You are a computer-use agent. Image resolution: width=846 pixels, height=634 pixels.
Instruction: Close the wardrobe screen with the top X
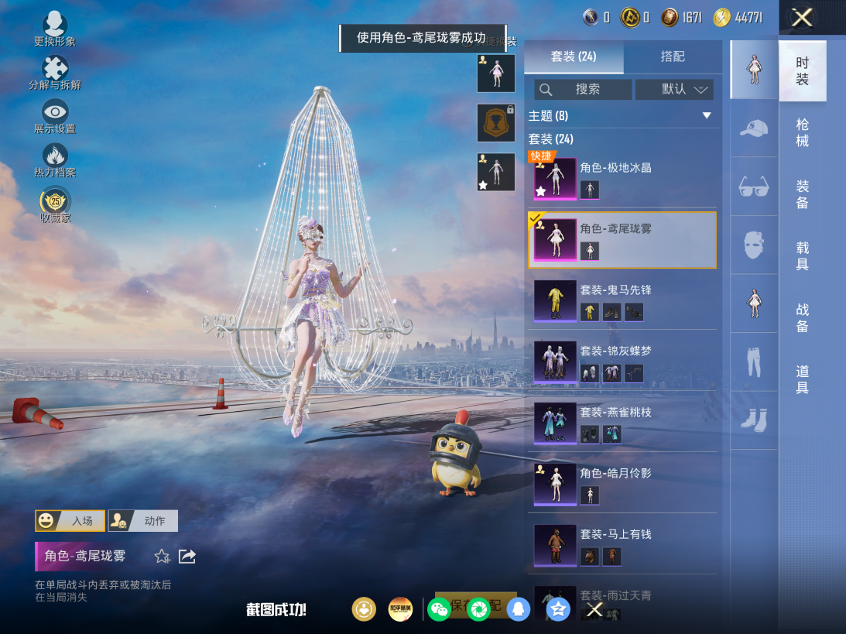point(802,18)
